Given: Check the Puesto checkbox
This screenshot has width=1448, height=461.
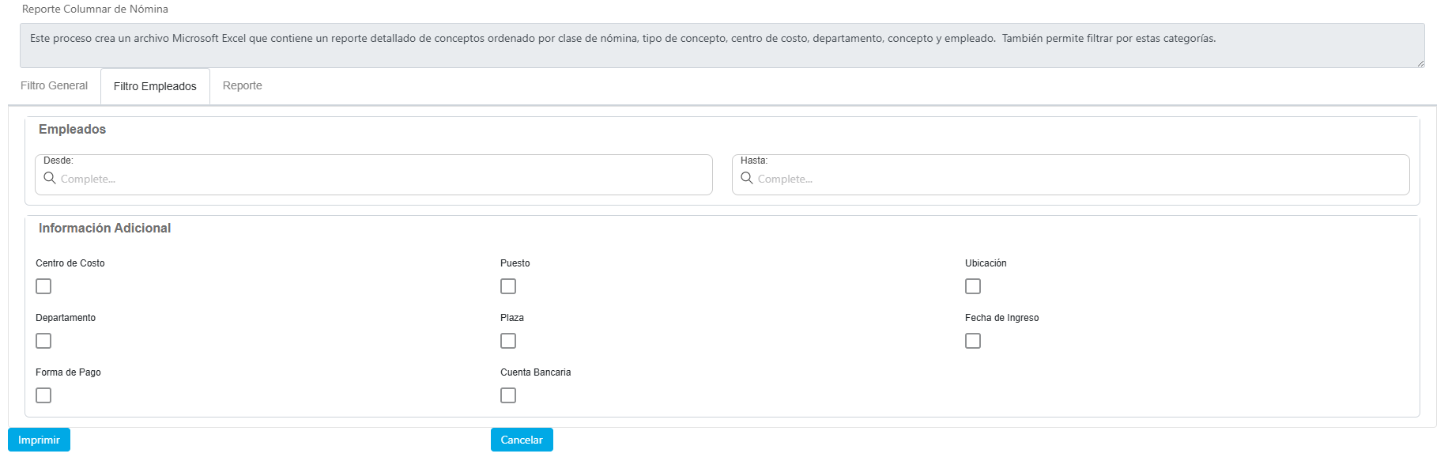Looking at the screenshot, I should [x=508, y=286].
